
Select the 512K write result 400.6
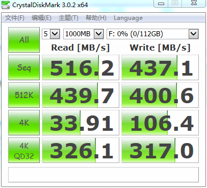point(160,95)
